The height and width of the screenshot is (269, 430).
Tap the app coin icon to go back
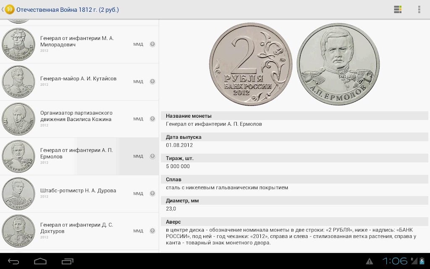9,10
